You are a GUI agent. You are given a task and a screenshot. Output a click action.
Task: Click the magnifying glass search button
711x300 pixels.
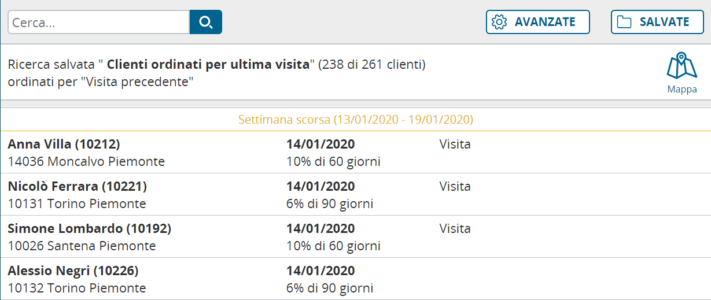pyautogui.click(x=205, y=22)
